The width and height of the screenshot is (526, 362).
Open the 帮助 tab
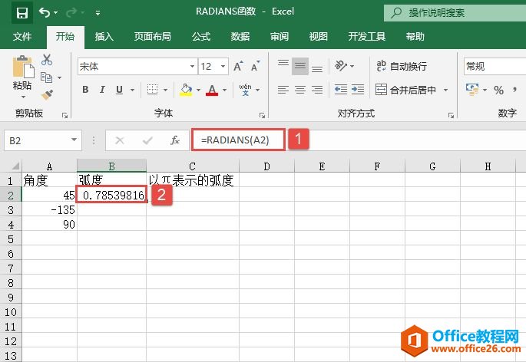pyautogui.click(x=415, y=36)
